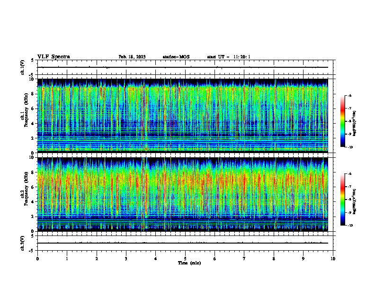Screen dimensions: 375x290
Task: Click the ch.1 spectrogram color scale bar
Action: click(x=342, y=121)
